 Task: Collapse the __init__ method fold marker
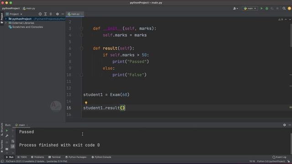click(81, 28)
